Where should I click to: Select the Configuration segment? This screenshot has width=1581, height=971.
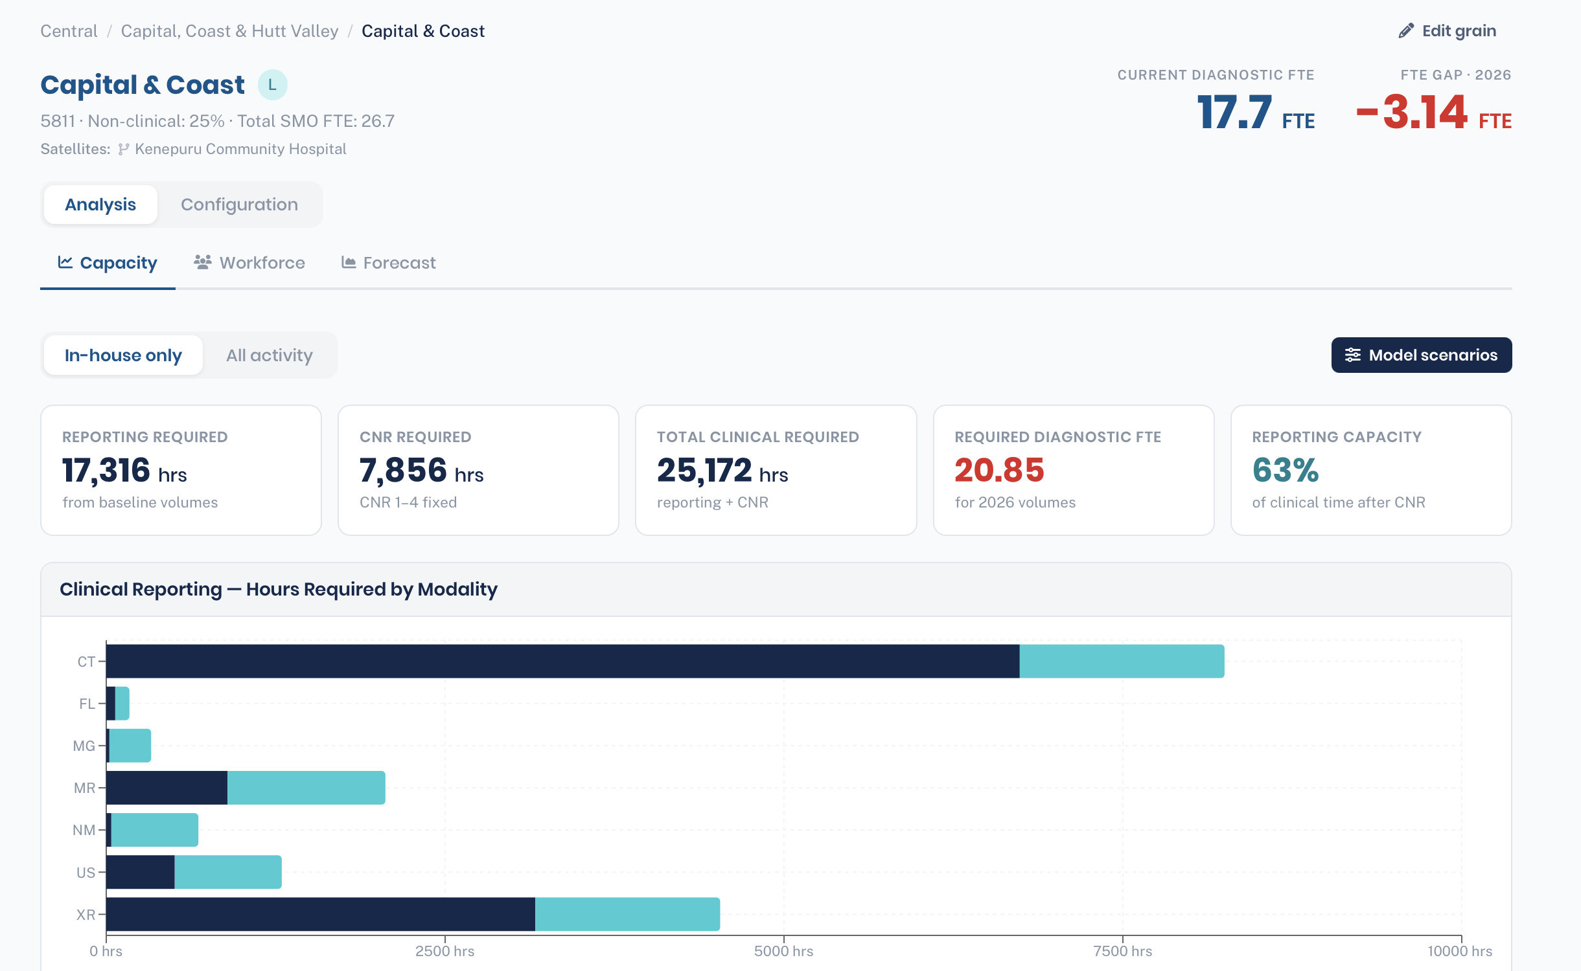[x=239, y=205]
